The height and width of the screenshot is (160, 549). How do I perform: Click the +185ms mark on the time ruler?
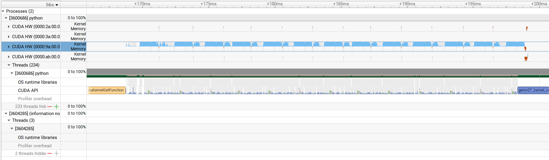pyautogui.click(x=341, y=4)
